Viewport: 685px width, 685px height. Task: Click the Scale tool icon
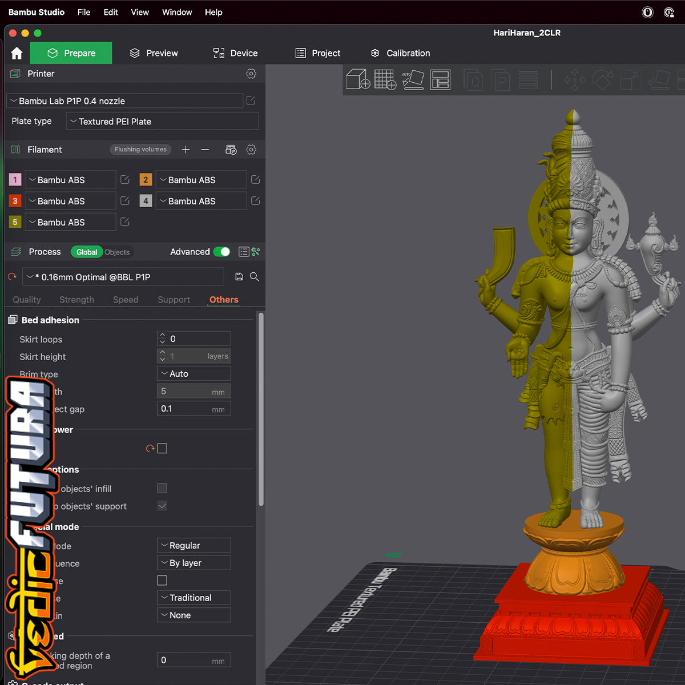point(630,80)
